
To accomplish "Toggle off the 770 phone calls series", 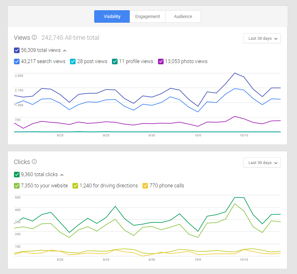I will pos(145,185).
